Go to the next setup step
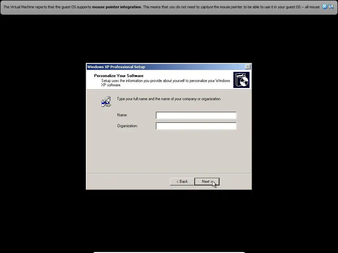 click(x=207, y=182)
